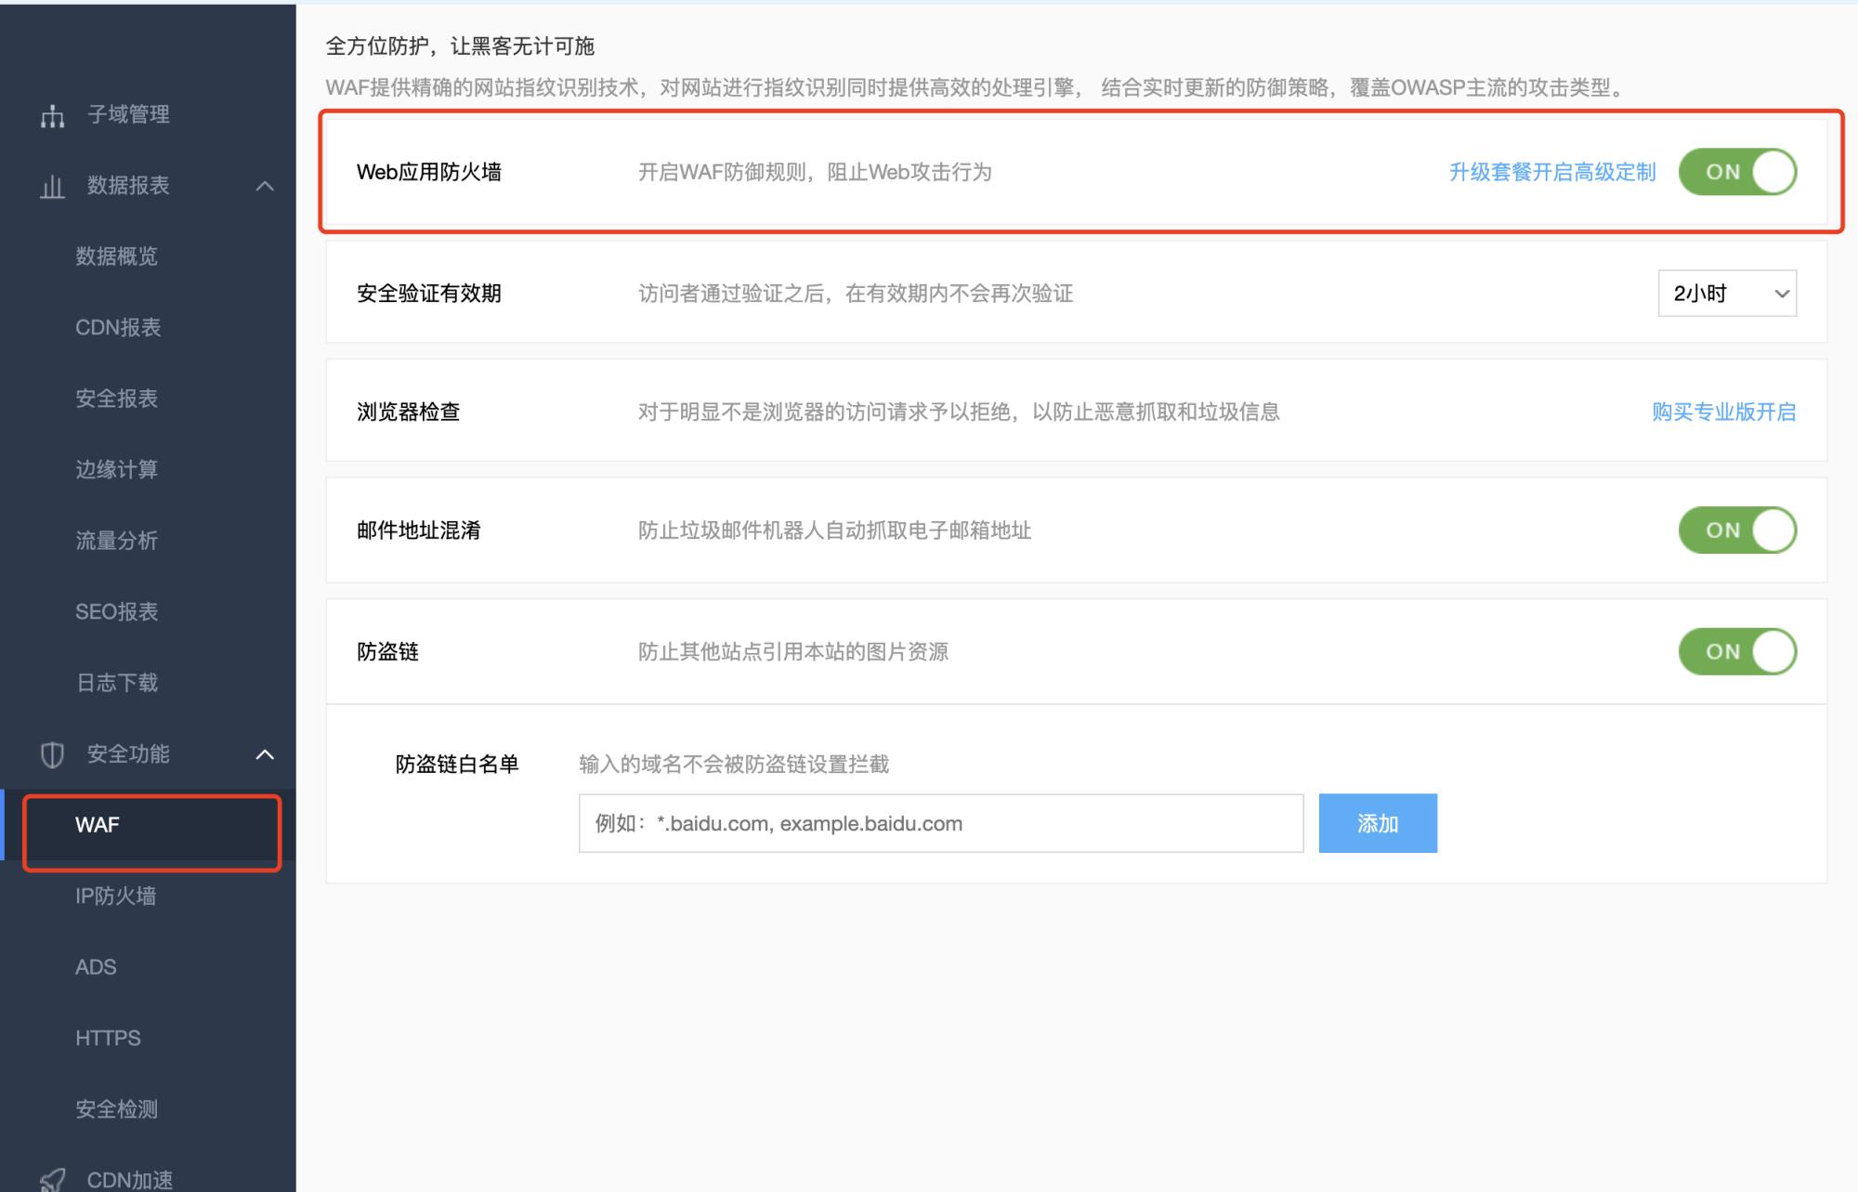Open the CDN报表 menu item
Viewport: 1858px width, 1192px height.
coord(118,327)
